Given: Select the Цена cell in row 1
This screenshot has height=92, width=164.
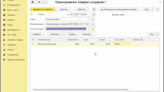Looking at the screenshot, I should (x=89, y=44).
